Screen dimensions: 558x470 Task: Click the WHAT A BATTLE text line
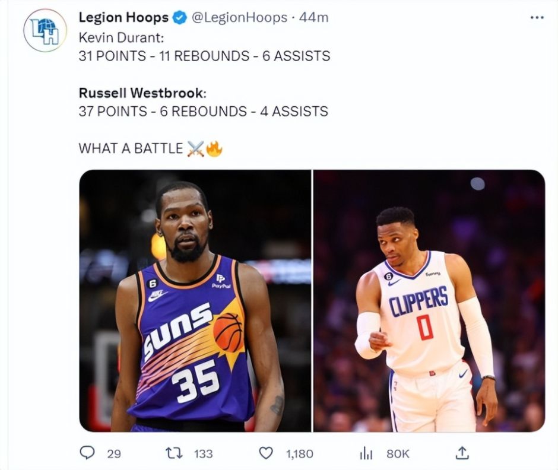[x=131, y=148]
